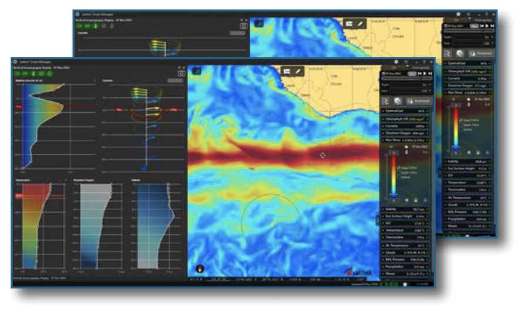Image resolution: width=517 pixels, height=317 pixels.
Task: Click the first green button in the vertical display toolbar
Action: [x=18, y=75]
